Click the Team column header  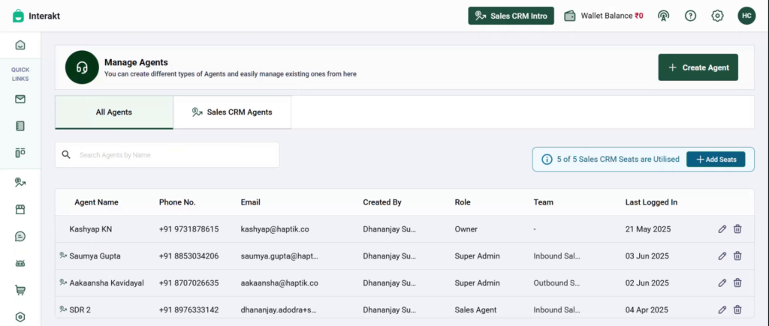click(x=544, y=202)
